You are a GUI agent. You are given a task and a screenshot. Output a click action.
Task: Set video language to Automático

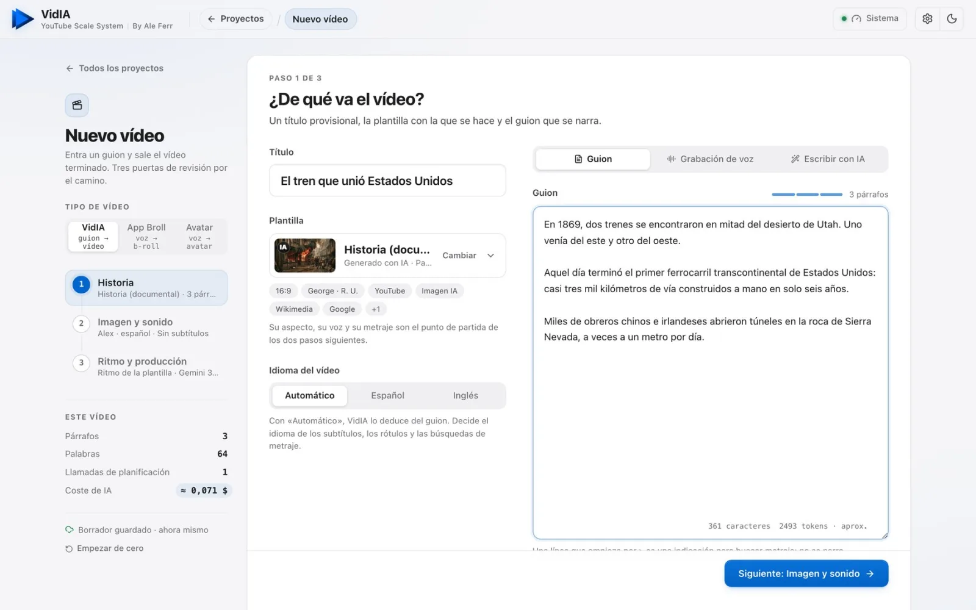309,395
